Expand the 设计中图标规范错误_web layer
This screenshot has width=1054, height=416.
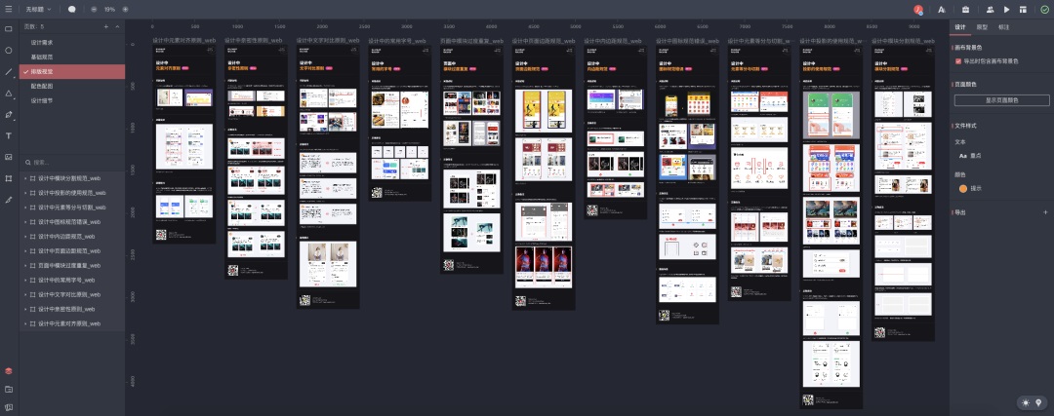[25, 222]
